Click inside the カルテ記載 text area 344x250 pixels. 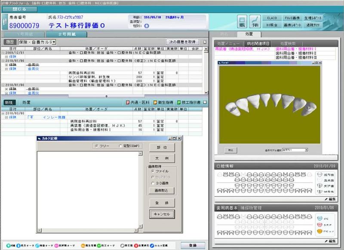[90, 189]
